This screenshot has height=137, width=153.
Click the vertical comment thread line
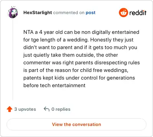[13, 59]
